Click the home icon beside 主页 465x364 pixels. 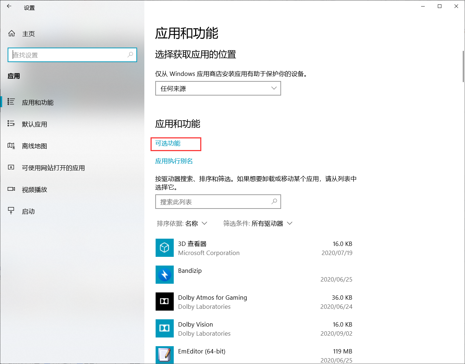click(12, 33)
